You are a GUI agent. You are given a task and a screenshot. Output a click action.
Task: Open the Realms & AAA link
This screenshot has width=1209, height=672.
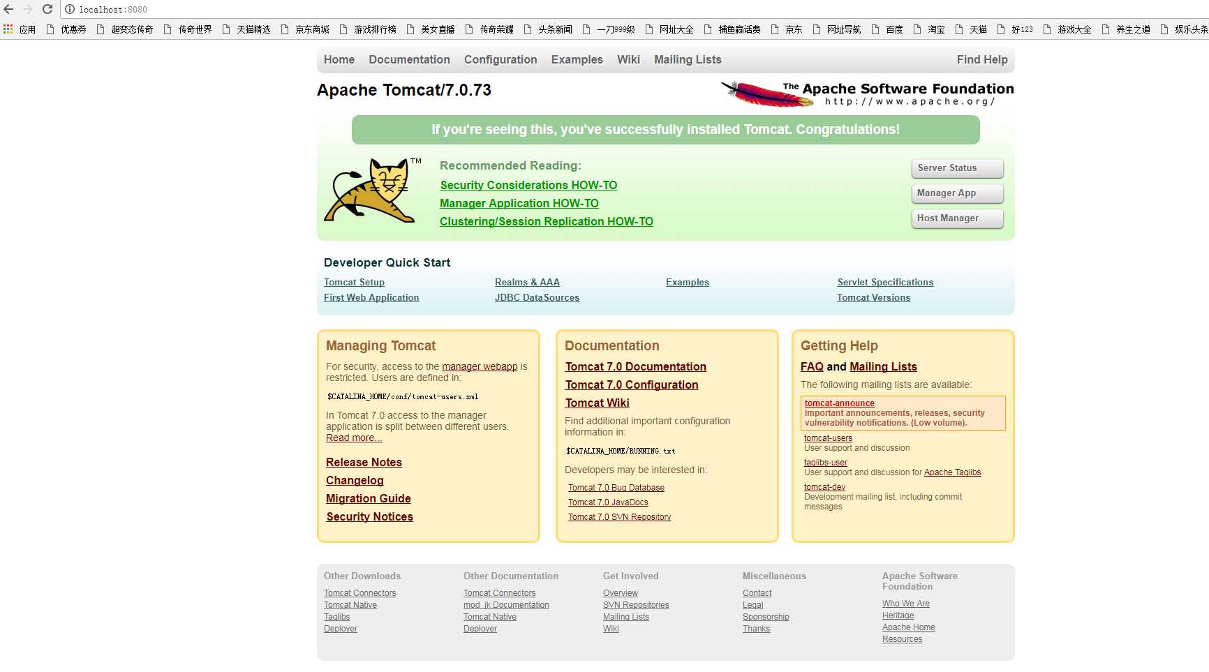[527, 282]
